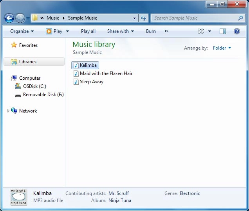Select the Sleep Away music file
Image resolution: width=249 pixels, height=211 pixels.
click(91, 82)
